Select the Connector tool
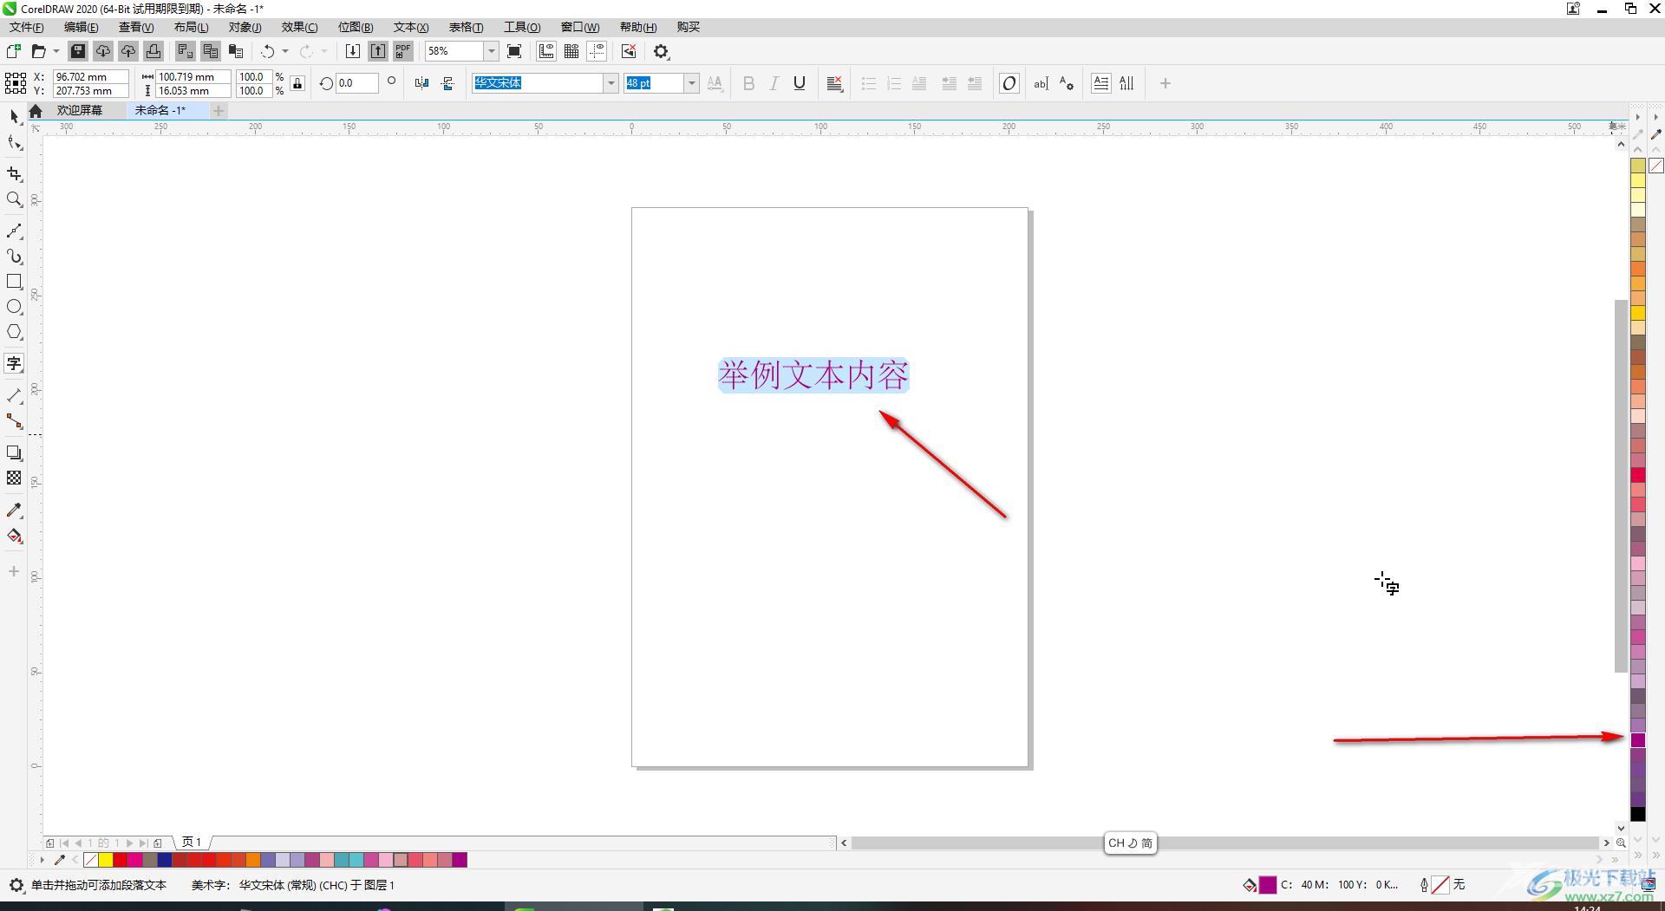The image size is (1665, 911). [14, 421]
